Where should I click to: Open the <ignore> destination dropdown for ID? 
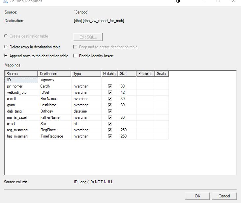pyautogui.click(x=54, y=80)
